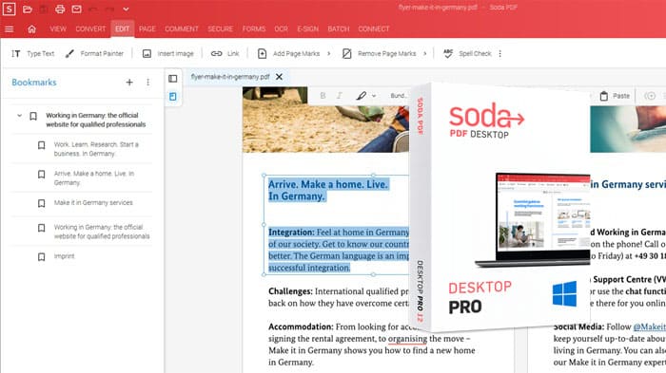Image resolution: width=666 pixels, height=373 pixels.
Task: Click Add Page Marks
Action: tap(289, 53)
